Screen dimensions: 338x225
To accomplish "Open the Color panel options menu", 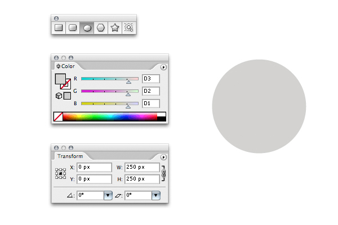I will point(163,66).
